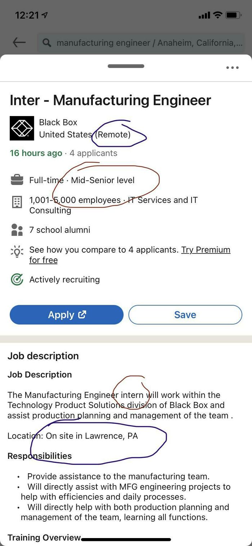Tap the Actively recruiting target checkmark icon
Viewport: 252px width, 546px height.
coord(16,279)
